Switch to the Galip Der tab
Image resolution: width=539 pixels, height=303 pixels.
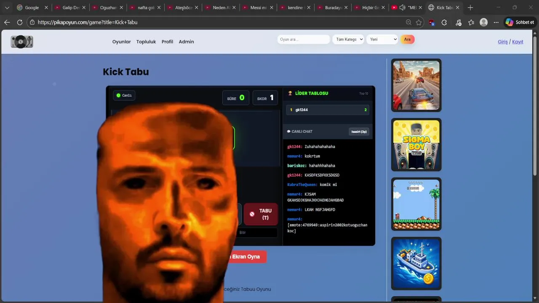click(x=70, y=8)
